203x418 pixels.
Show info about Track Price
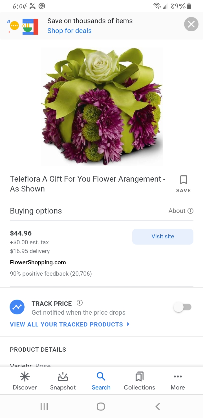click(x=80, y=303)
